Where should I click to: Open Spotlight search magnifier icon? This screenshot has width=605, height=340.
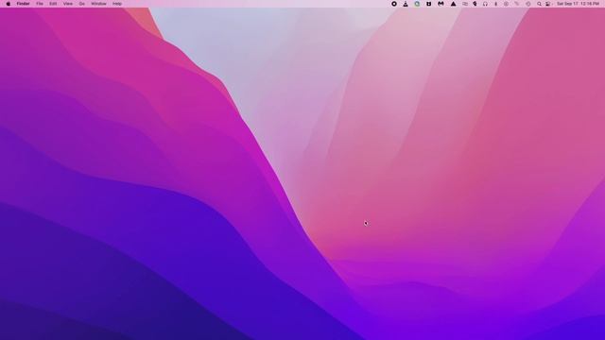click(539, 4)
